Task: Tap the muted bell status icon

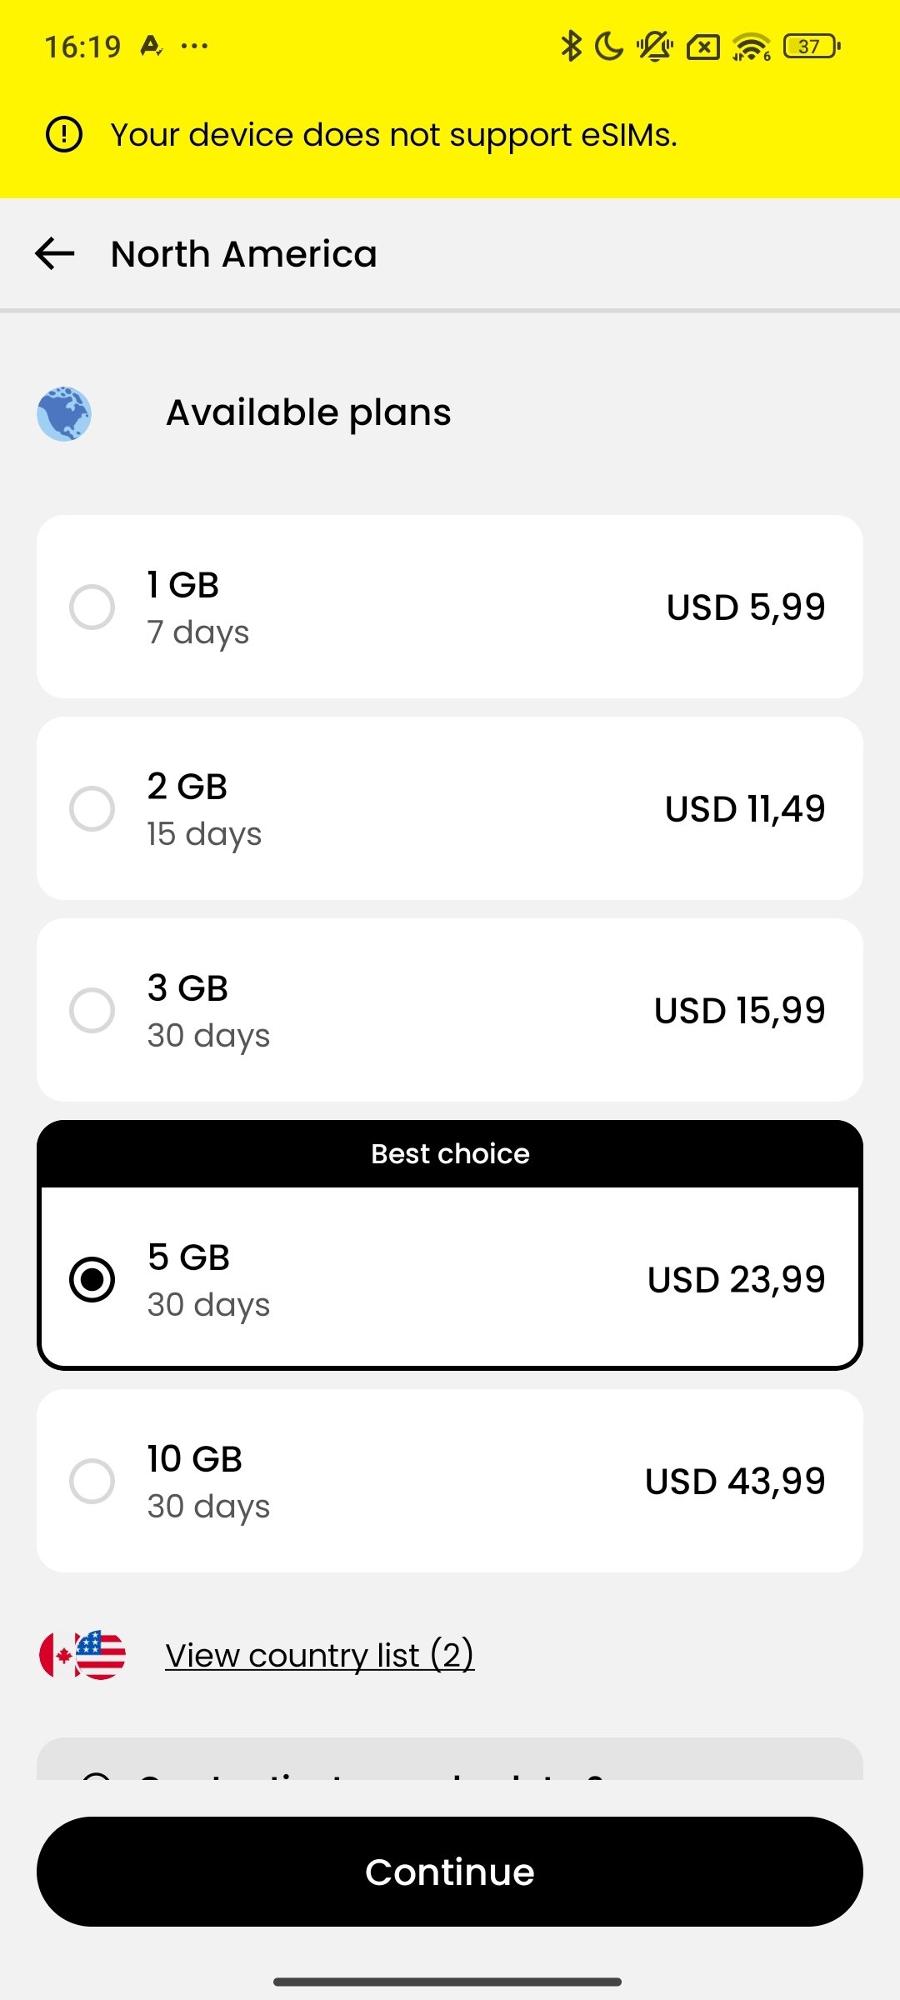Action: point(655,47)
